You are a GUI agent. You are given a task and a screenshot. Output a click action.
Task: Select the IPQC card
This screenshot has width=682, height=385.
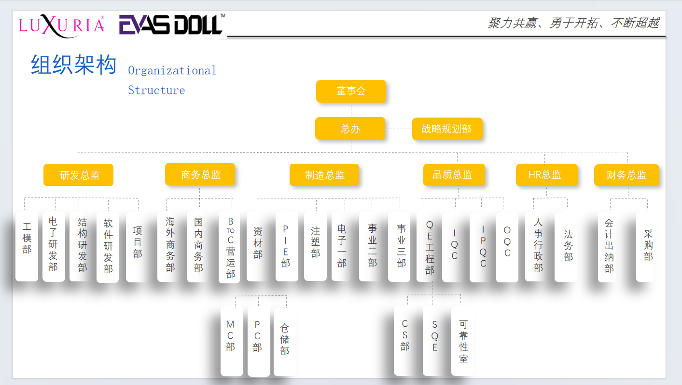point(481,247)
